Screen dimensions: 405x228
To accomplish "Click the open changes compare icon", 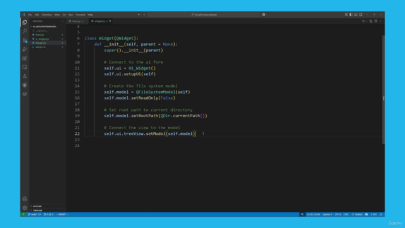I will point(371,21).
